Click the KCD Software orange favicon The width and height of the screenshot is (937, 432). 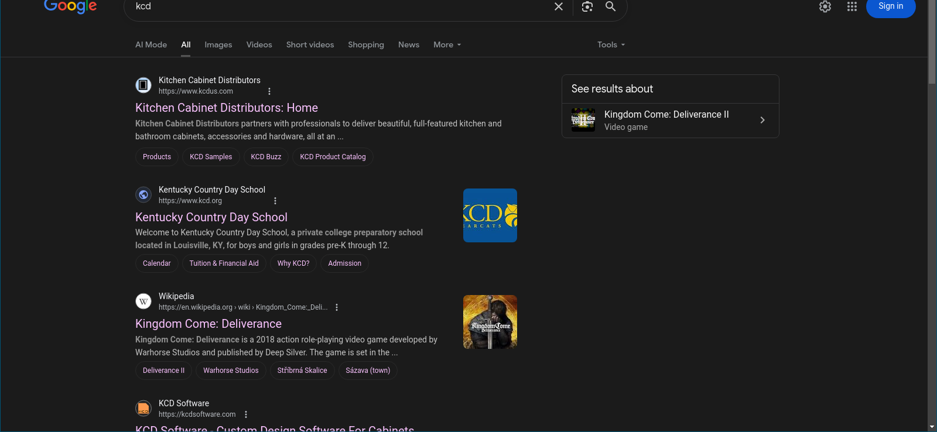(x=143, y=408)
